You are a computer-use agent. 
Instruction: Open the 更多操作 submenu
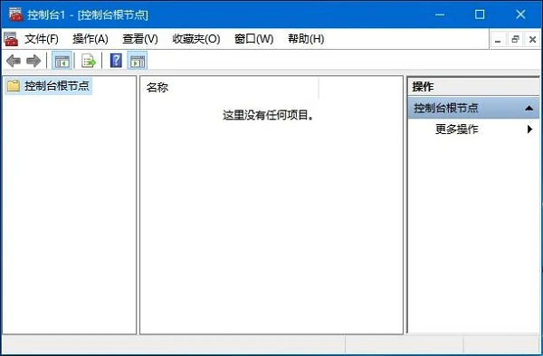coord(473,130)
